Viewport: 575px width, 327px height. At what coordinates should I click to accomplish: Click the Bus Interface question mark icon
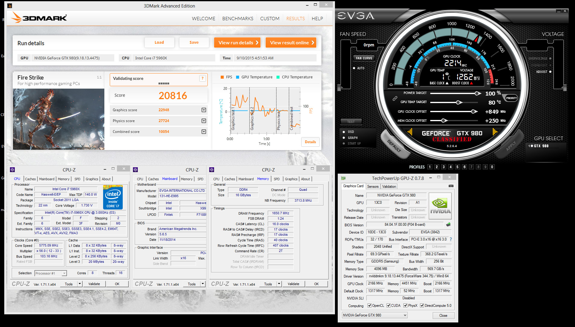451,239
